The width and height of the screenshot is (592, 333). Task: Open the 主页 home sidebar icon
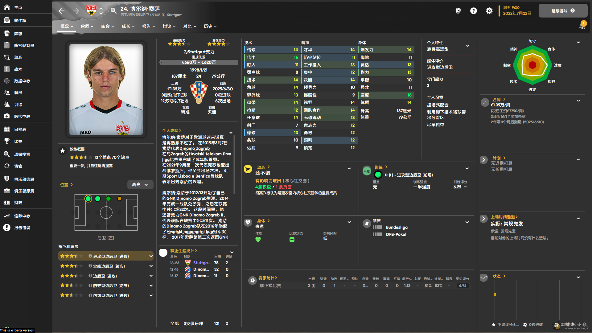tap(7, 7)
